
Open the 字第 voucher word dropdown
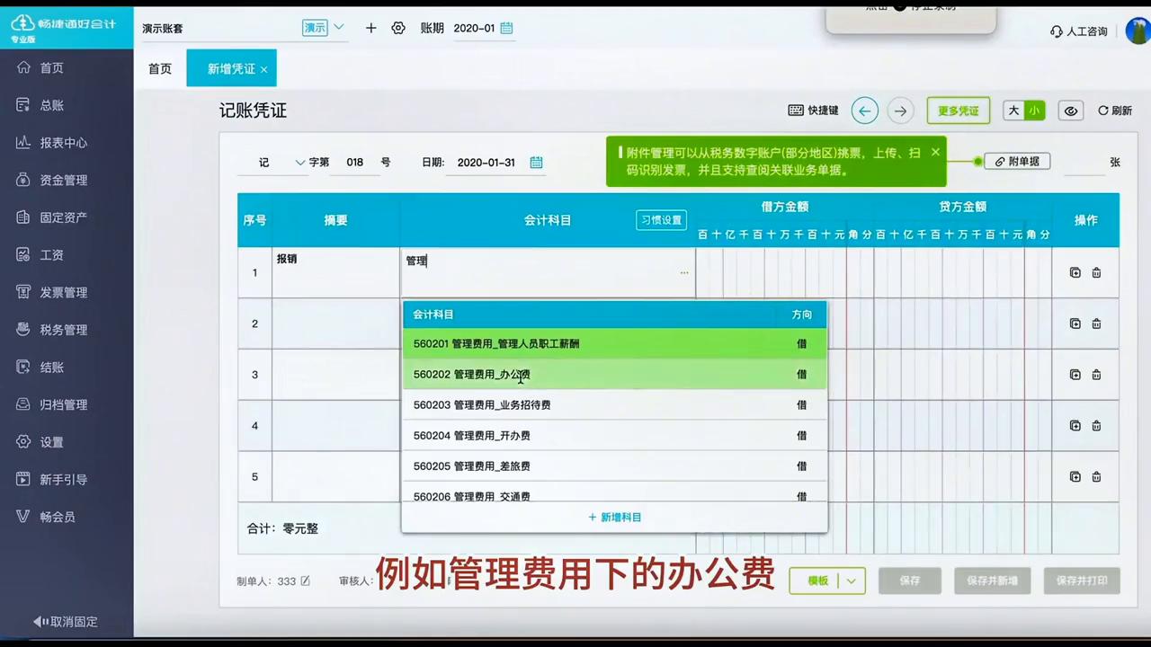tap(300, 162)
